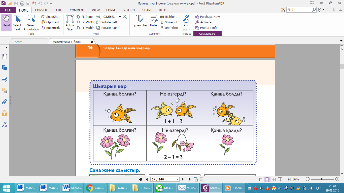Apply Fit Width view
Screen dimensions: 344x193
click(x=85, y=22)
